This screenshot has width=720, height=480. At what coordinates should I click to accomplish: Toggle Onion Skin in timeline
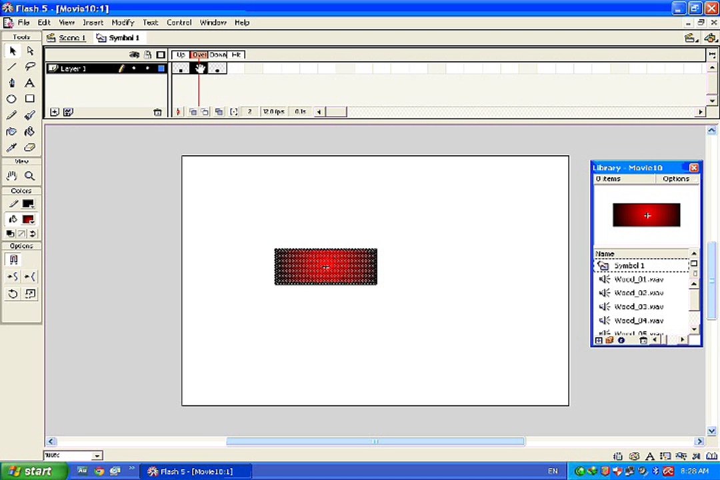(x=193, y=111)
